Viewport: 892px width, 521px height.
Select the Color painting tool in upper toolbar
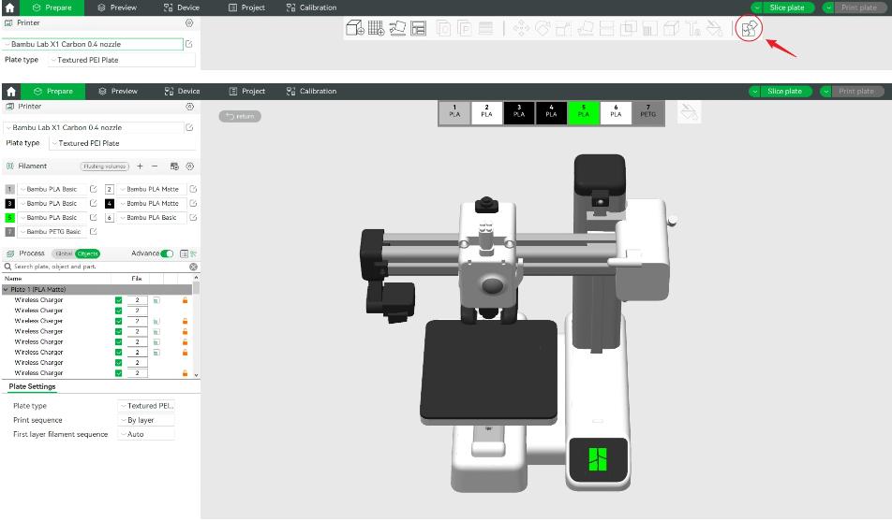tap(714, 28)
